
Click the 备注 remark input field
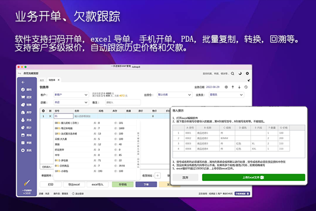point(123,102)
